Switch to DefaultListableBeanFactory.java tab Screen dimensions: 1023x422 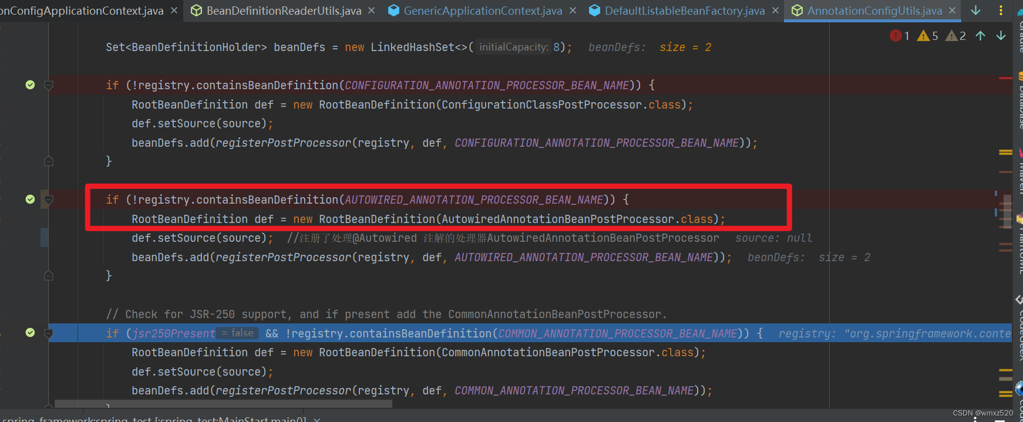pos(684,11)
